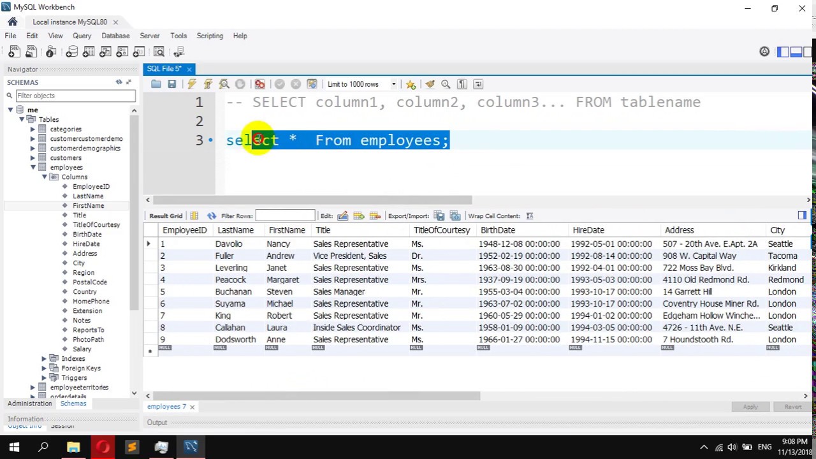Collapse the Columns node

44,177
